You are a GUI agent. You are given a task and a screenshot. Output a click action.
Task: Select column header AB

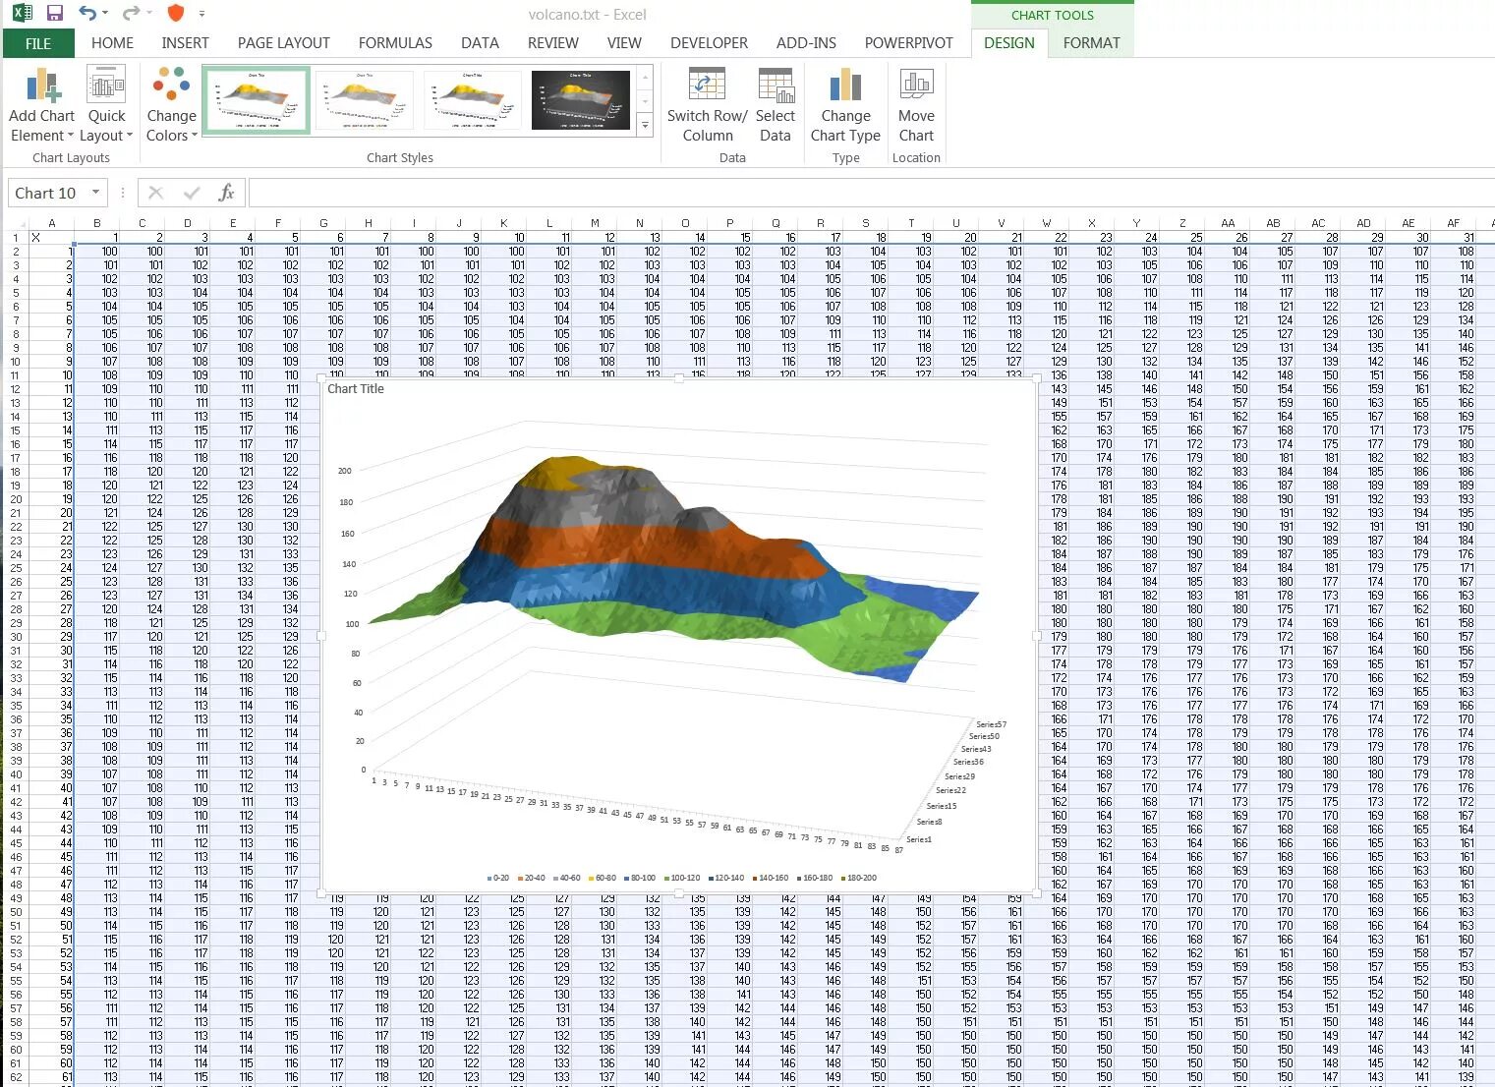1273,223
